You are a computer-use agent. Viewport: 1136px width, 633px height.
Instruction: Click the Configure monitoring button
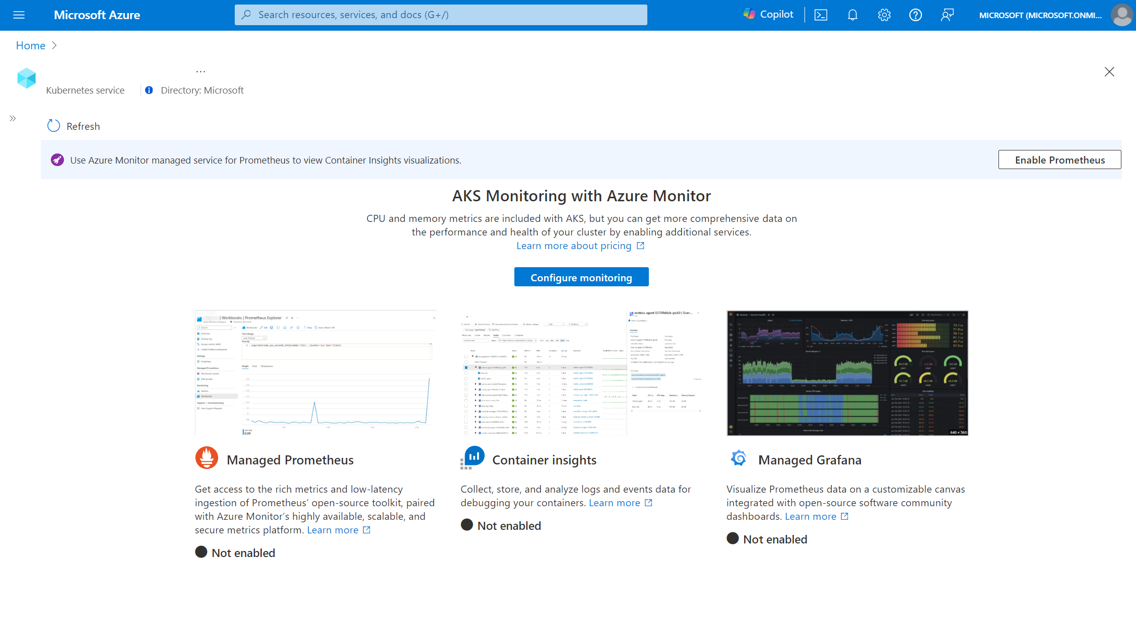(x=581, y=277)
